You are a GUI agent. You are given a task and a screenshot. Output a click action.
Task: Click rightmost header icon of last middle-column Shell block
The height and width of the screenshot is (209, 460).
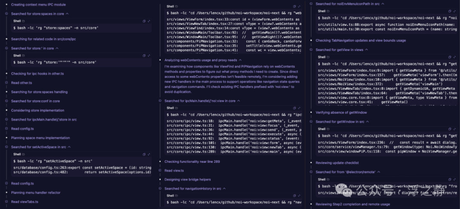299,195
